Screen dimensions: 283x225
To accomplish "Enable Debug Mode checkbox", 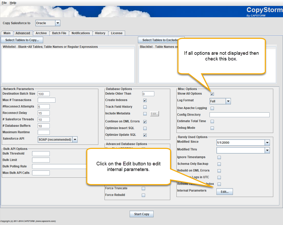I will pyautogui.click(x=212, y=128).
